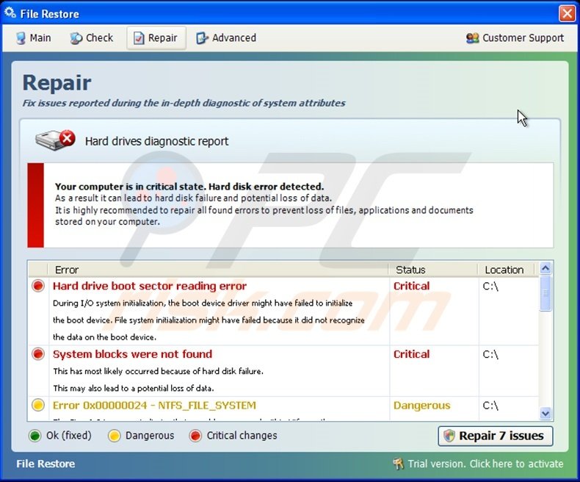Switch to the Check tab
The image size is (580, 482).
[x=92, y=38]
